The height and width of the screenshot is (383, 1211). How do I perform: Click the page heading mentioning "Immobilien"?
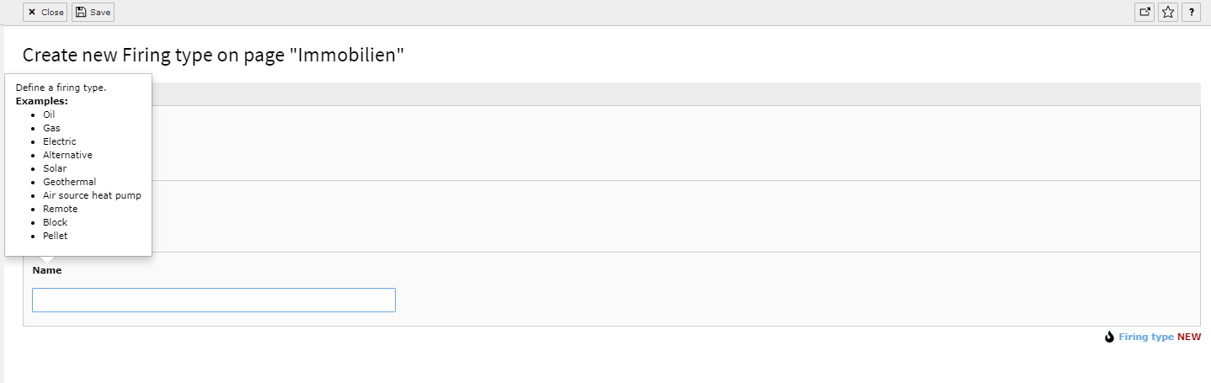click(x=214, y=56)
